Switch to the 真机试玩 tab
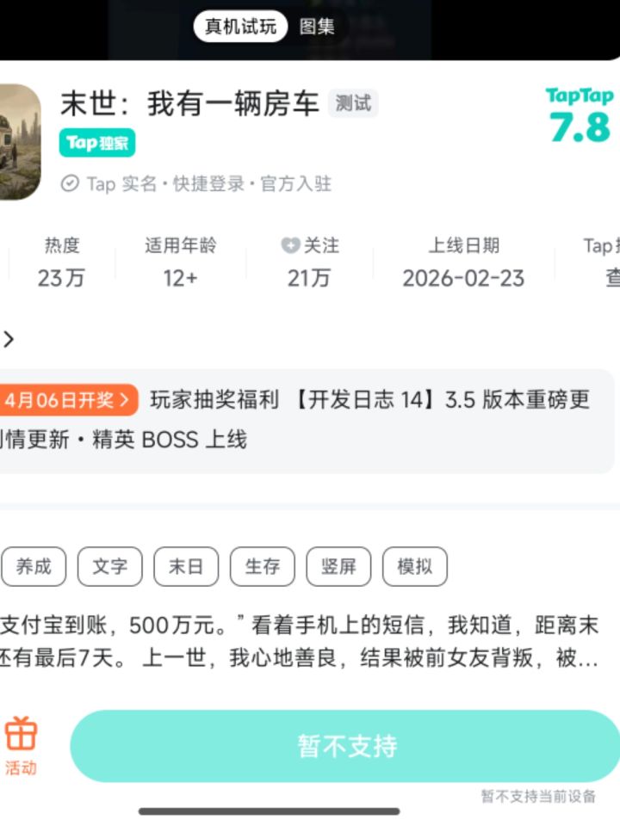 (x=240, y=27)
